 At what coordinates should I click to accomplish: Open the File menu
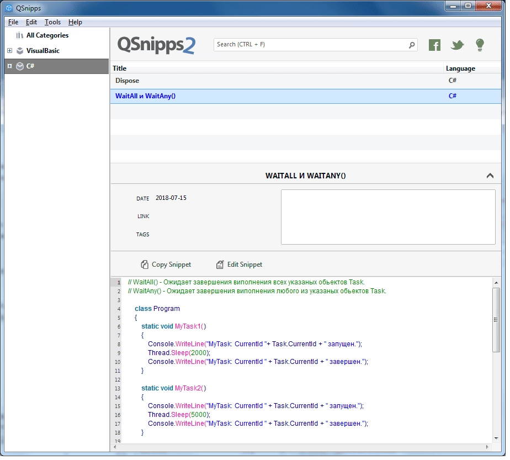coord(13,22)
